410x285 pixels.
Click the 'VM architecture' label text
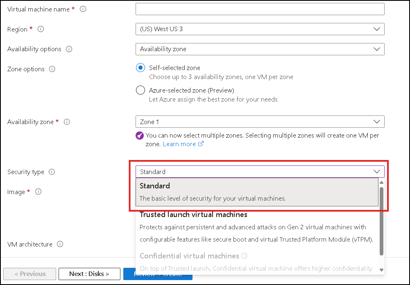click(x=30, y=244)
